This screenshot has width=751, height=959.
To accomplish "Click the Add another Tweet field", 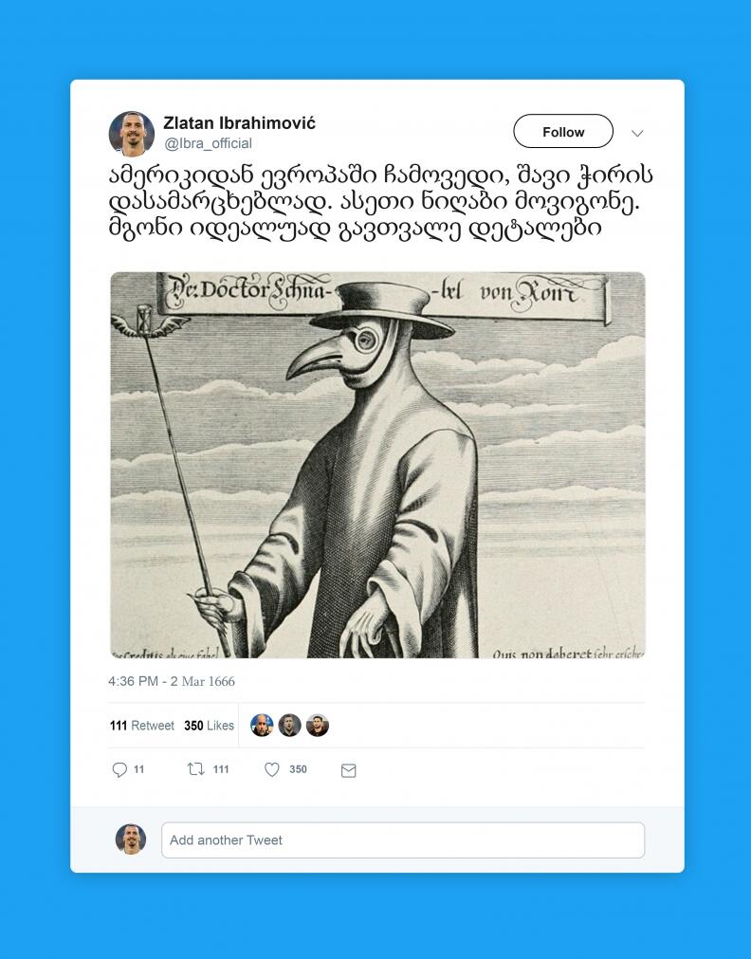I will 403,840.
